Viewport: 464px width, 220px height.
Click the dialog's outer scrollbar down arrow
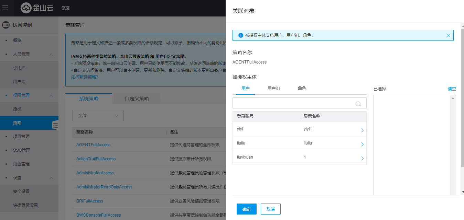463,192
